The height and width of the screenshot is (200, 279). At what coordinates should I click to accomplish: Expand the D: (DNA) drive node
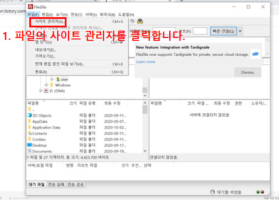point(40,91)
